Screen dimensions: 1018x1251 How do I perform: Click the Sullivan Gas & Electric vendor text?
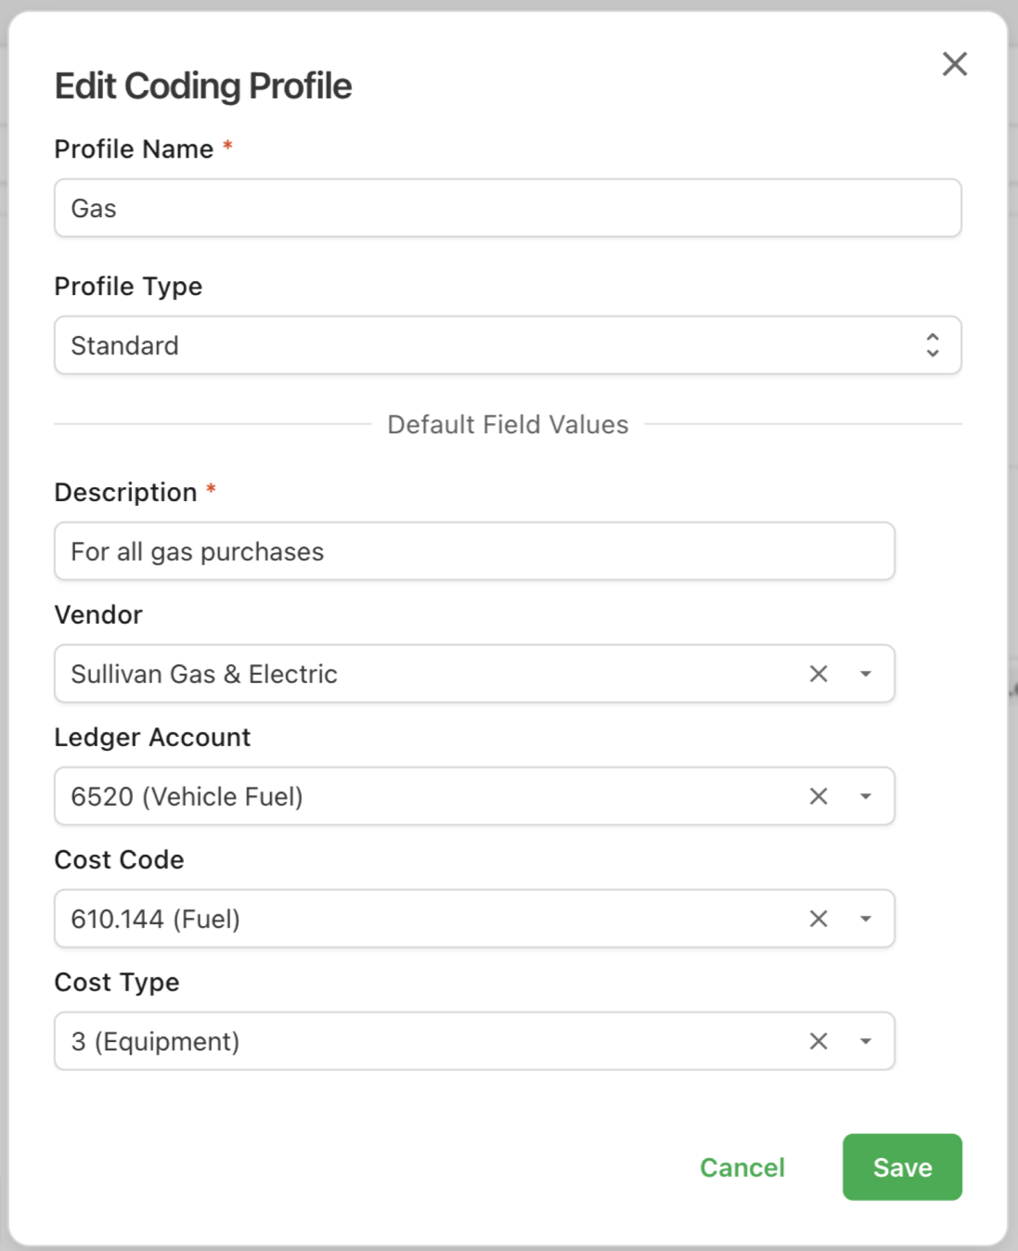(204, 674)
